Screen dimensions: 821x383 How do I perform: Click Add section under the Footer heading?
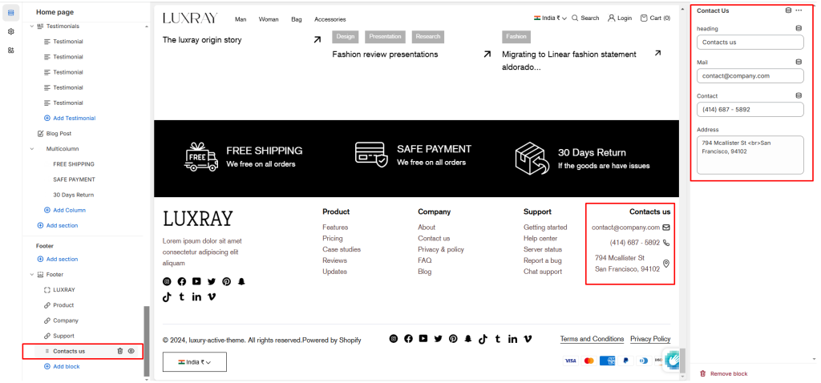tap(58, 259)
